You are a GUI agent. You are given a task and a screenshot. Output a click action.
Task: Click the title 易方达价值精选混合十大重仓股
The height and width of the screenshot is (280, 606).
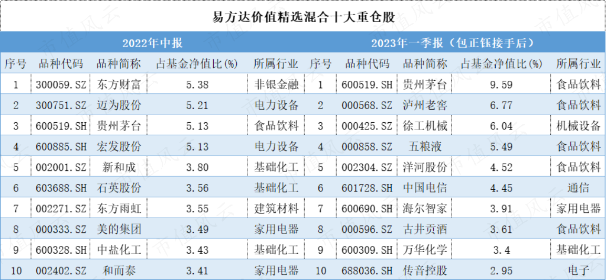click(x=304, y=17)
